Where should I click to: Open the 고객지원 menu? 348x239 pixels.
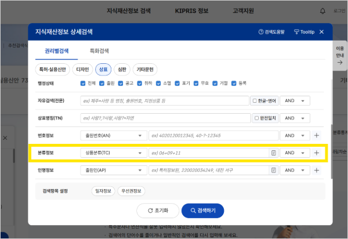[243, 11]
